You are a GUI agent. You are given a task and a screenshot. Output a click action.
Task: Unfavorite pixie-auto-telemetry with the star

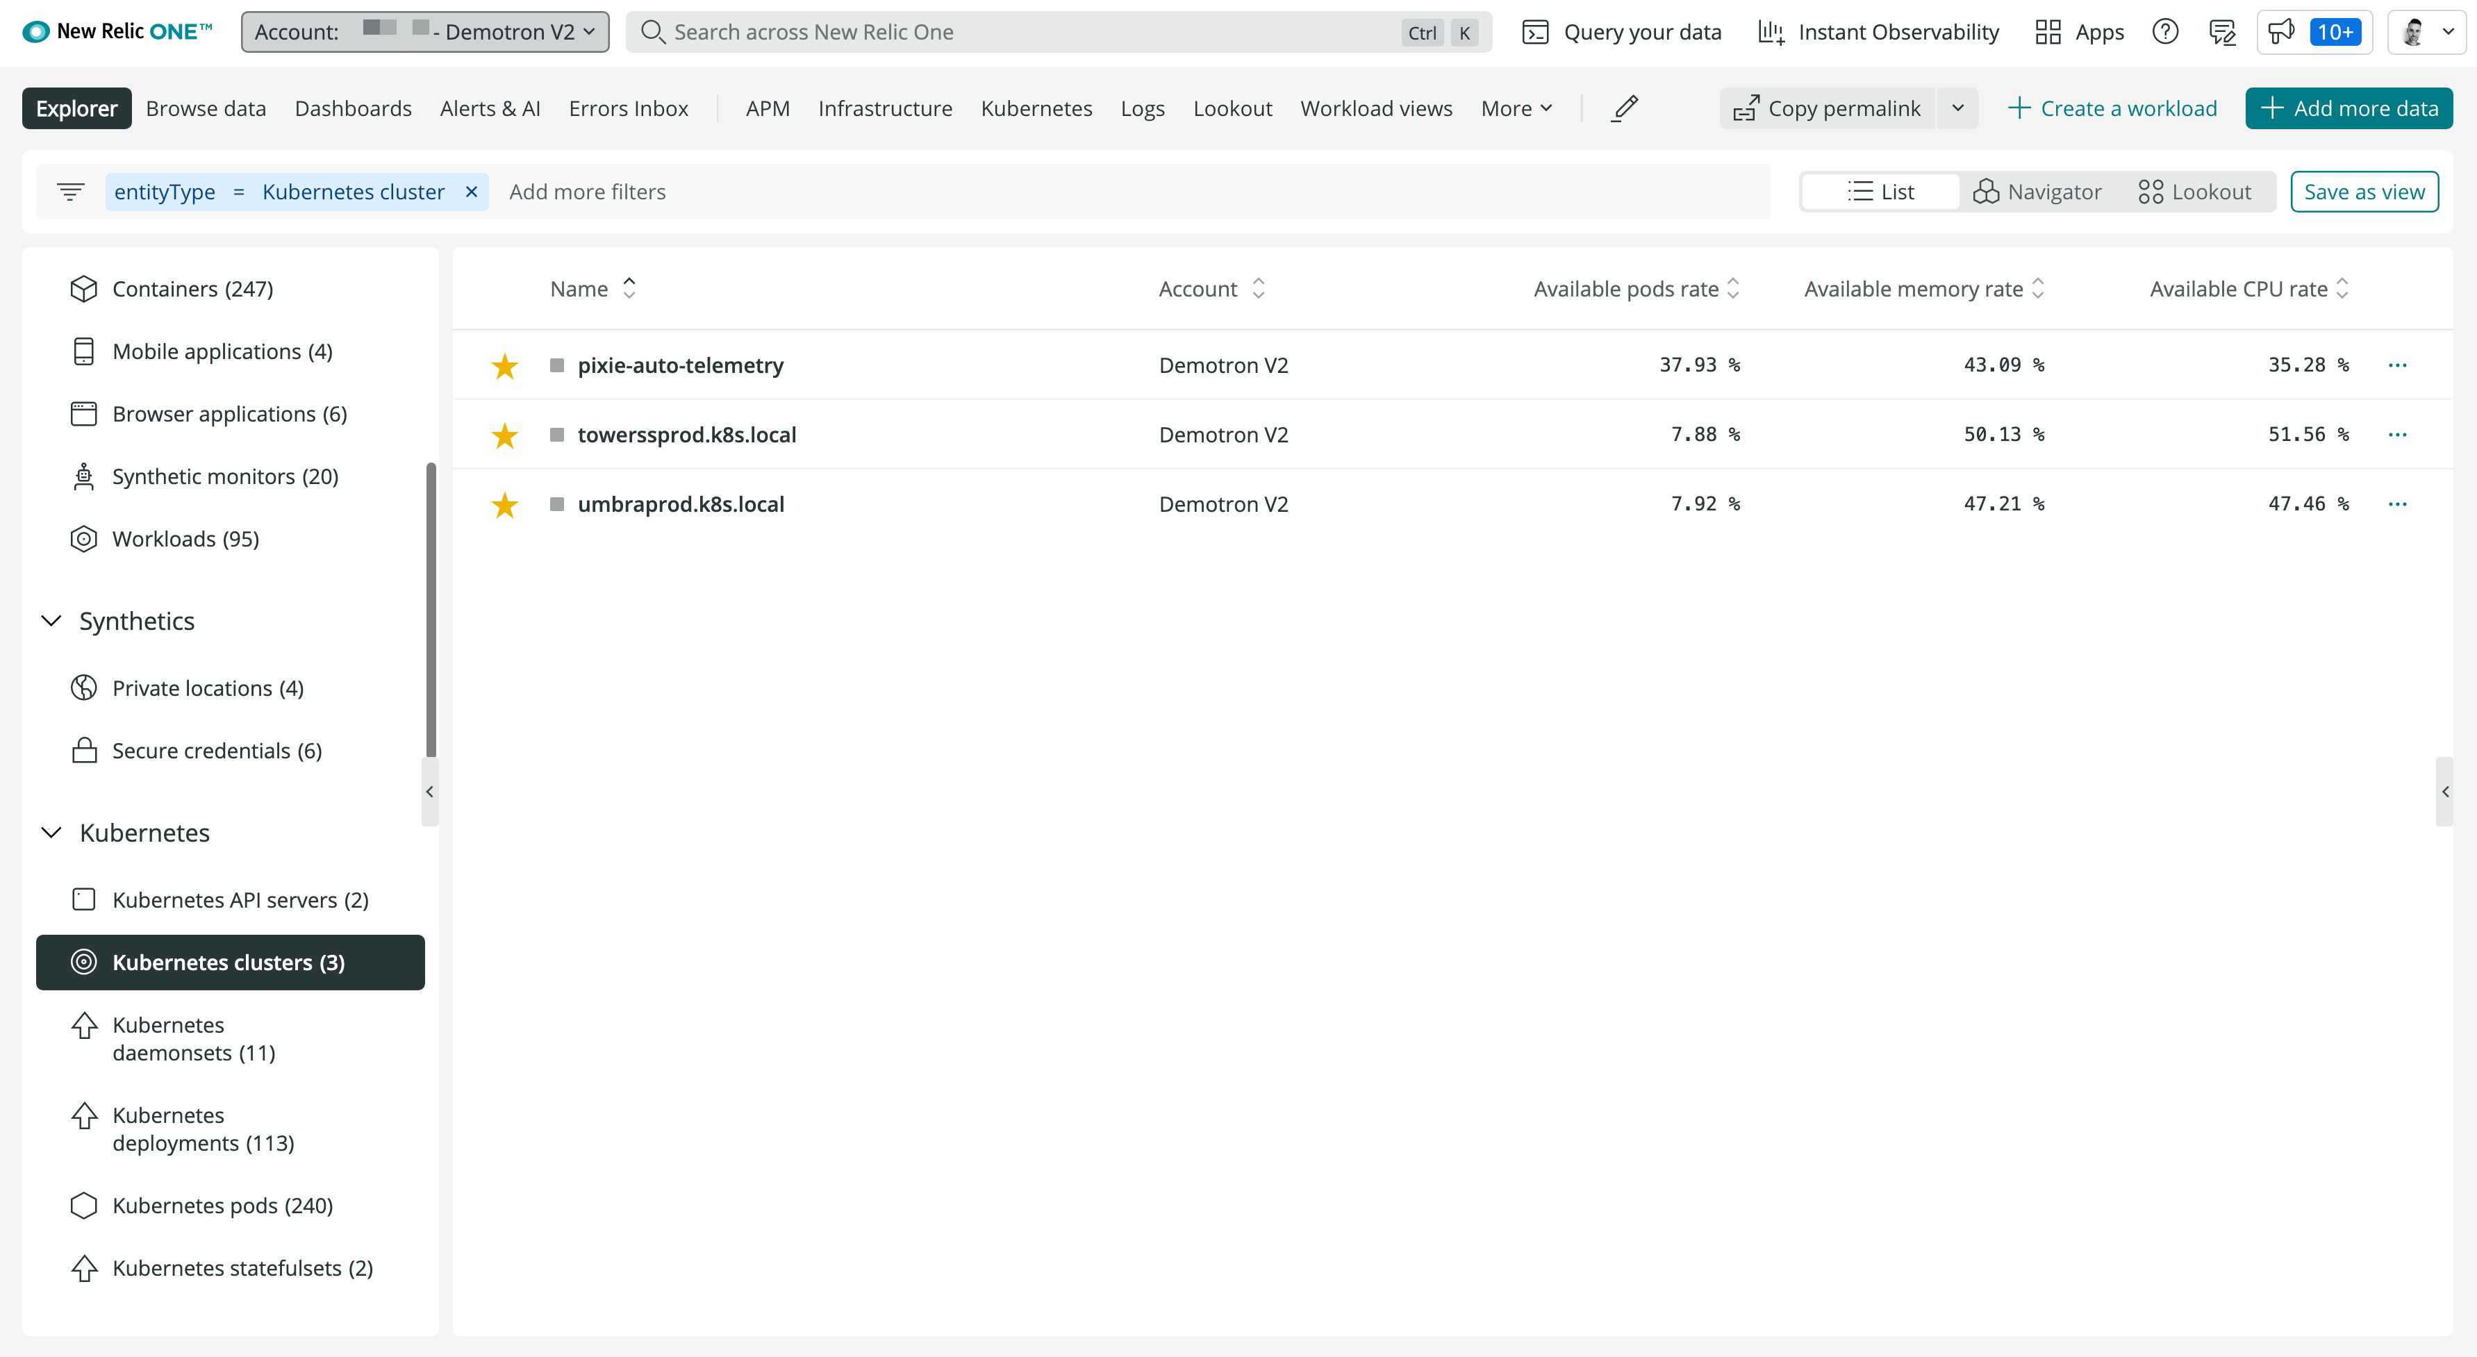(505, 365)
